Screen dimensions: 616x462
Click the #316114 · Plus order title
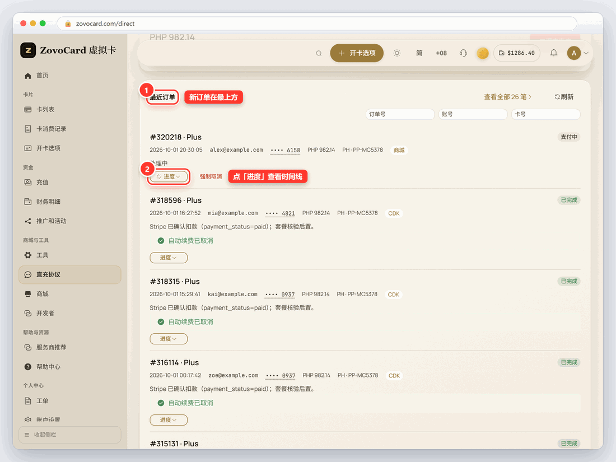click(174, 363)
